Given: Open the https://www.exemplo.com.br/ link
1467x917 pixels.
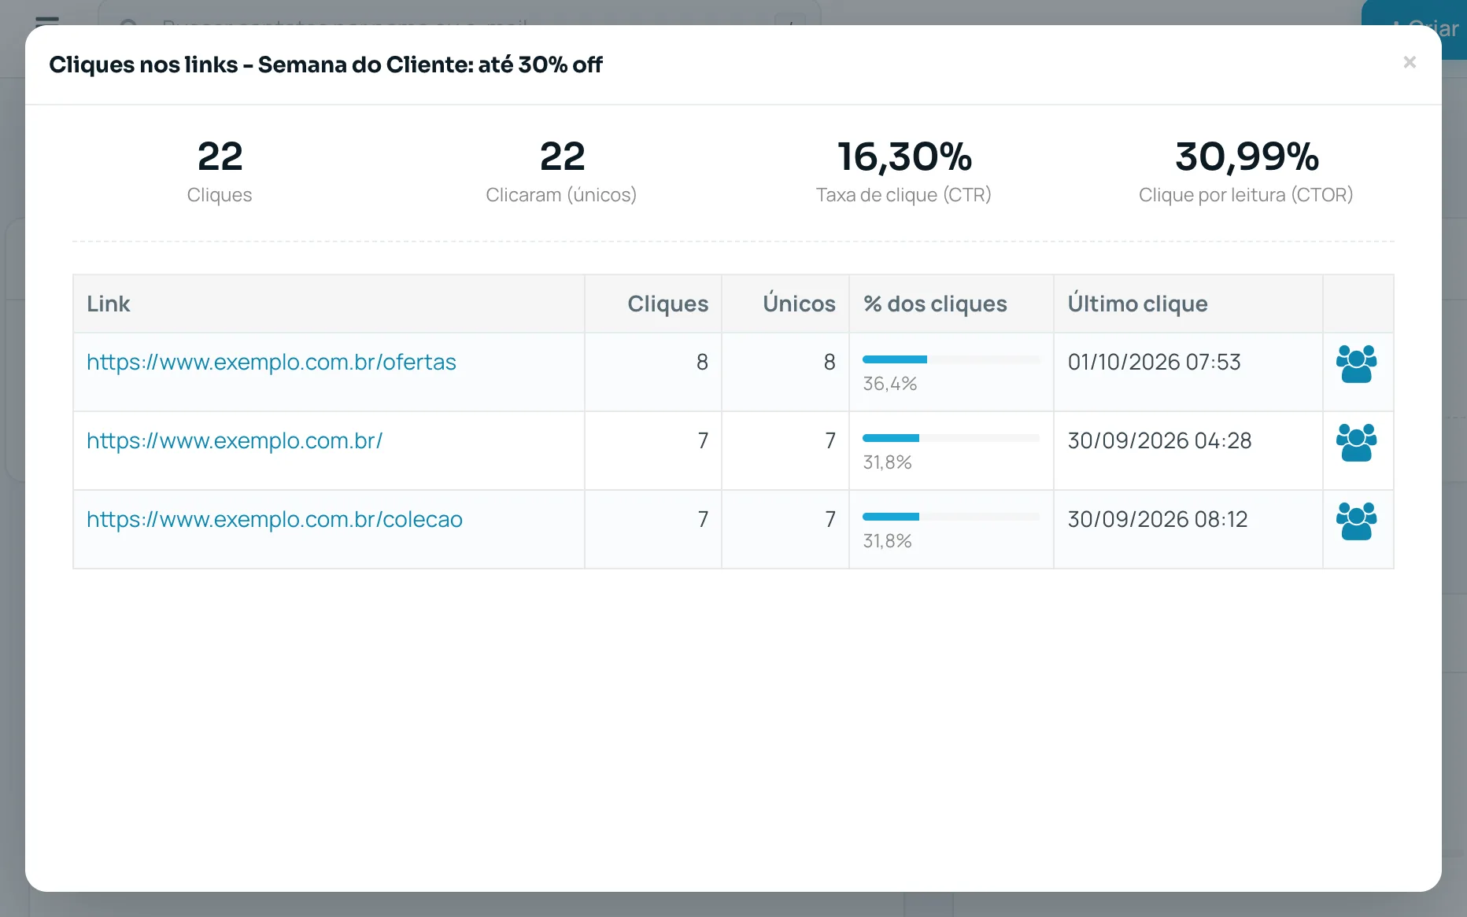Looking at the screenshot, I should 235,440.
